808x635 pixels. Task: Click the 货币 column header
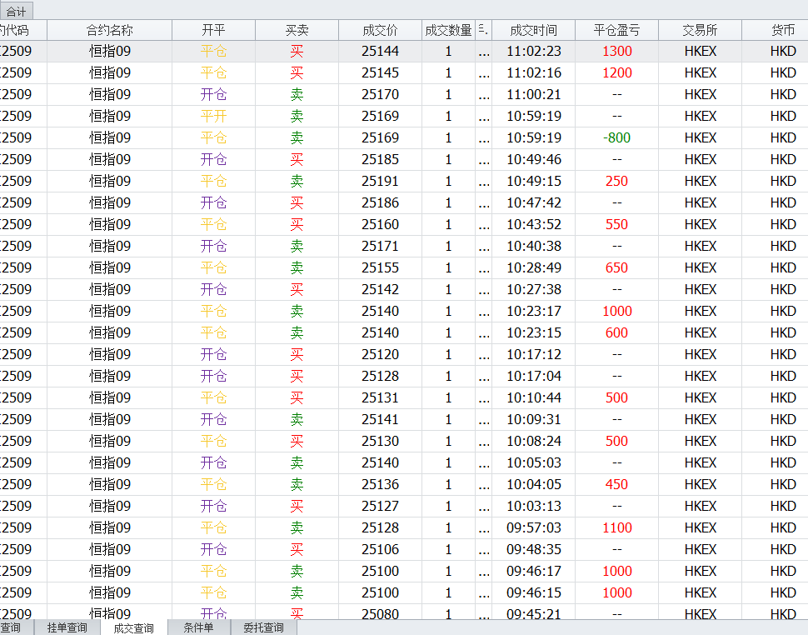[x=782, y=30]
